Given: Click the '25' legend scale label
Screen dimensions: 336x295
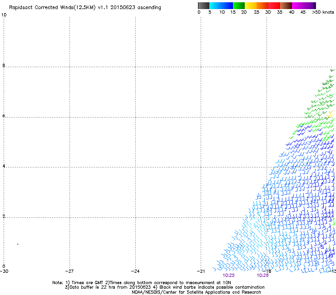Looking at the screenshot, I should [x=257, y=12].
